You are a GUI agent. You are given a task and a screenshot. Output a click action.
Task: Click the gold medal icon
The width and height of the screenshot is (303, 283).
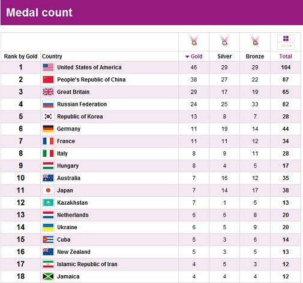click(x=194, y=40)
